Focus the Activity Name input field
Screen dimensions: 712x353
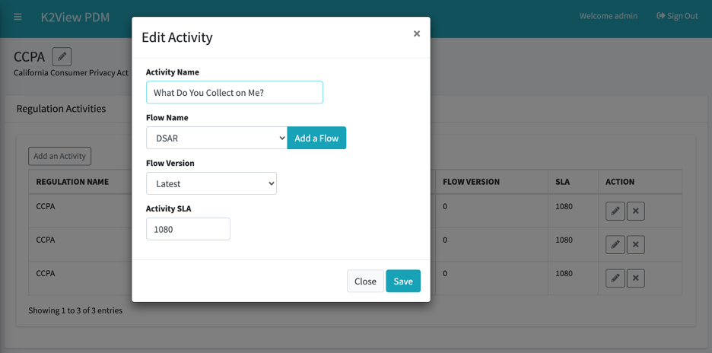[234, 92]
